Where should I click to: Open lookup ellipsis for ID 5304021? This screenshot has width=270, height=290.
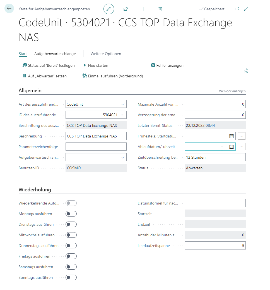(122, 115)
